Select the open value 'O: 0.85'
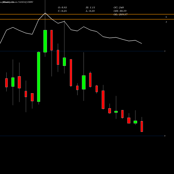This screenshot has width=174, height=174. (x=62, y=8)
